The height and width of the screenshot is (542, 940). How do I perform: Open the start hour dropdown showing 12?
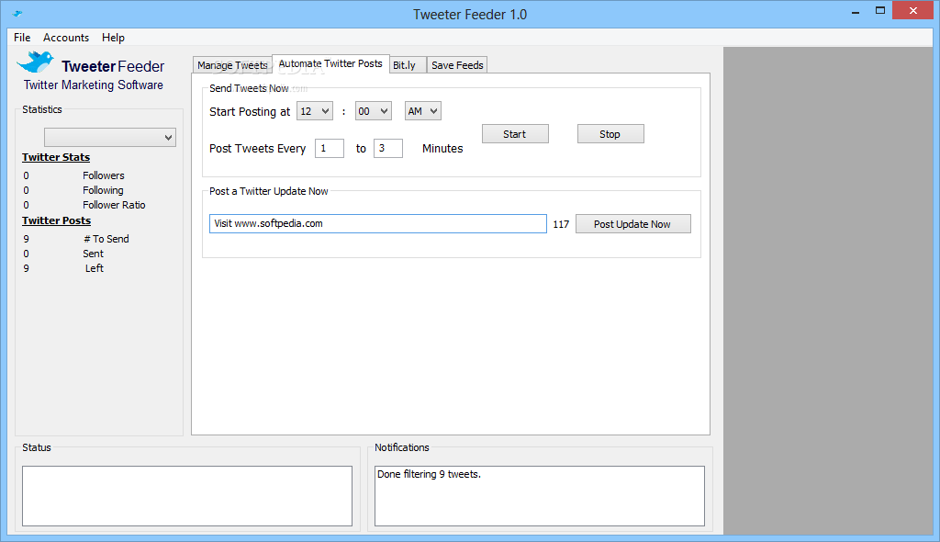tap(315, 111)
